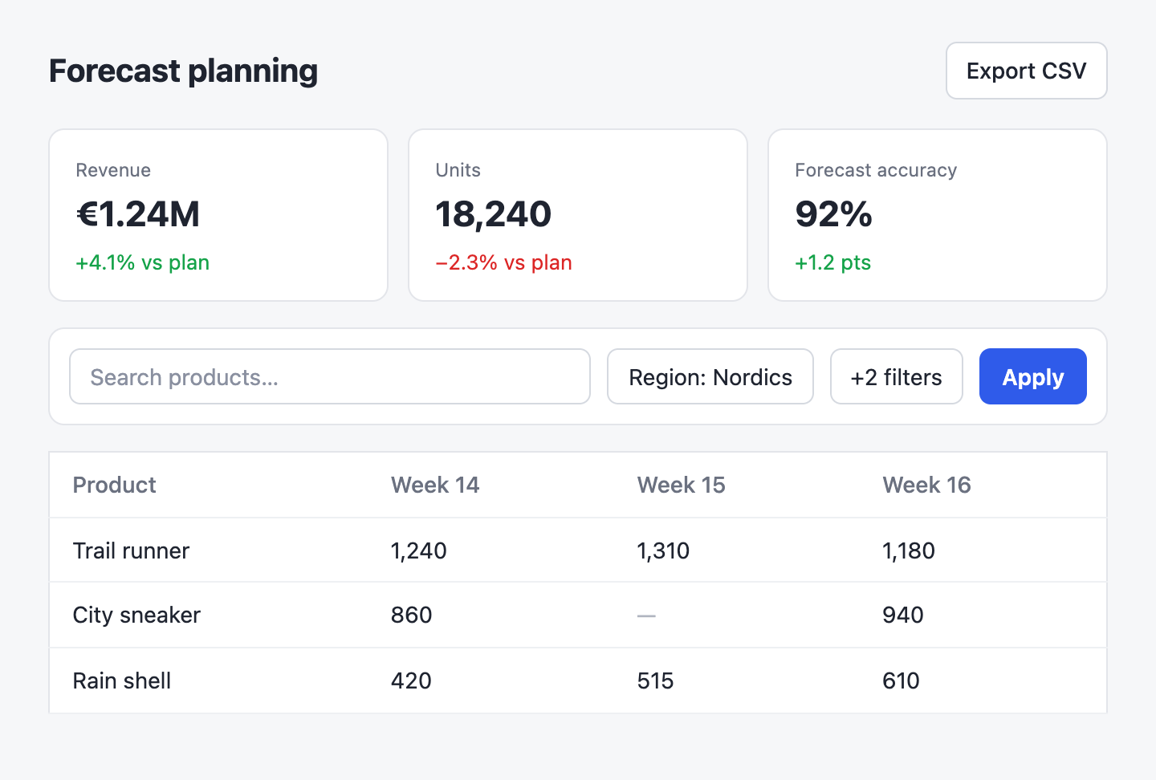Select the Trail runner product name
The height and width of the screenshot is (780, 1156).
point(131,550)
